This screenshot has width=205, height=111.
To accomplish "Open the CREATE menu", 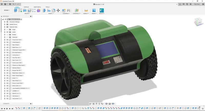I will pyautogui.click(x=27, y=14).
